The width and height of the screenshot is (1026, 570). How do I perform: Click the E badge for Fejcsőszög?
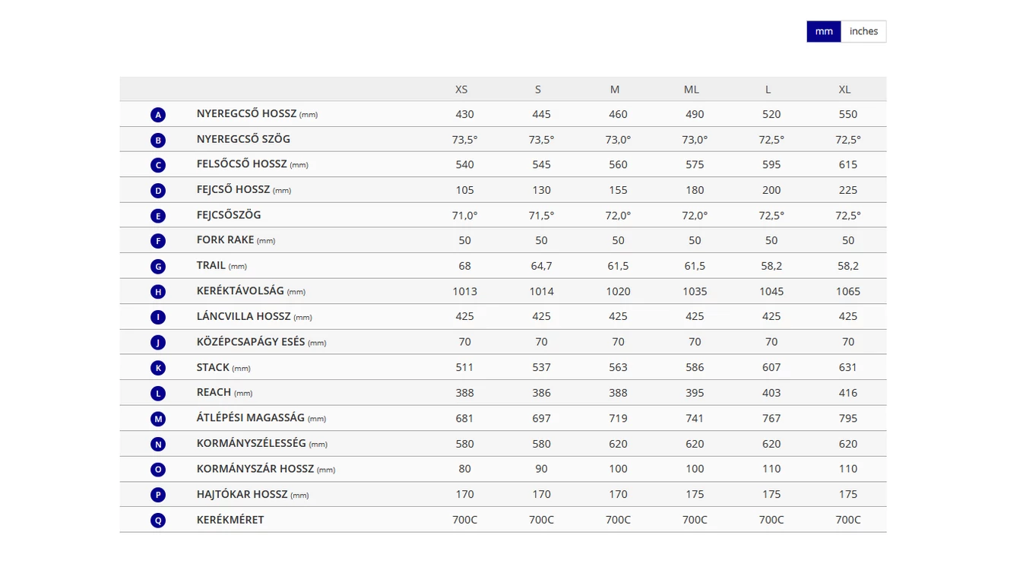tap(158, 216)
